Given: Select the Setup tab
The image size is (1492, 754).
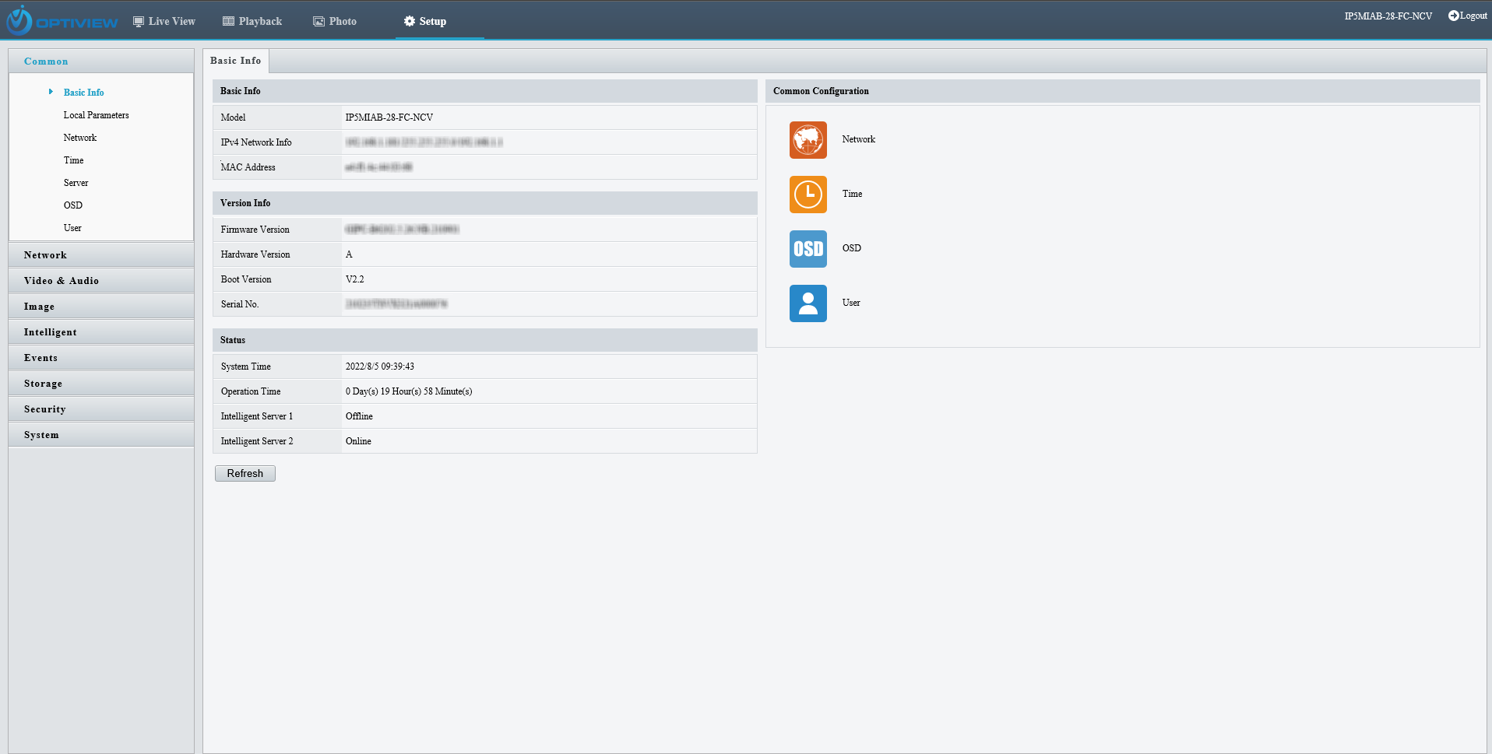Looking at the screenshot, I should pyautogui.click(x=425, y=21).
